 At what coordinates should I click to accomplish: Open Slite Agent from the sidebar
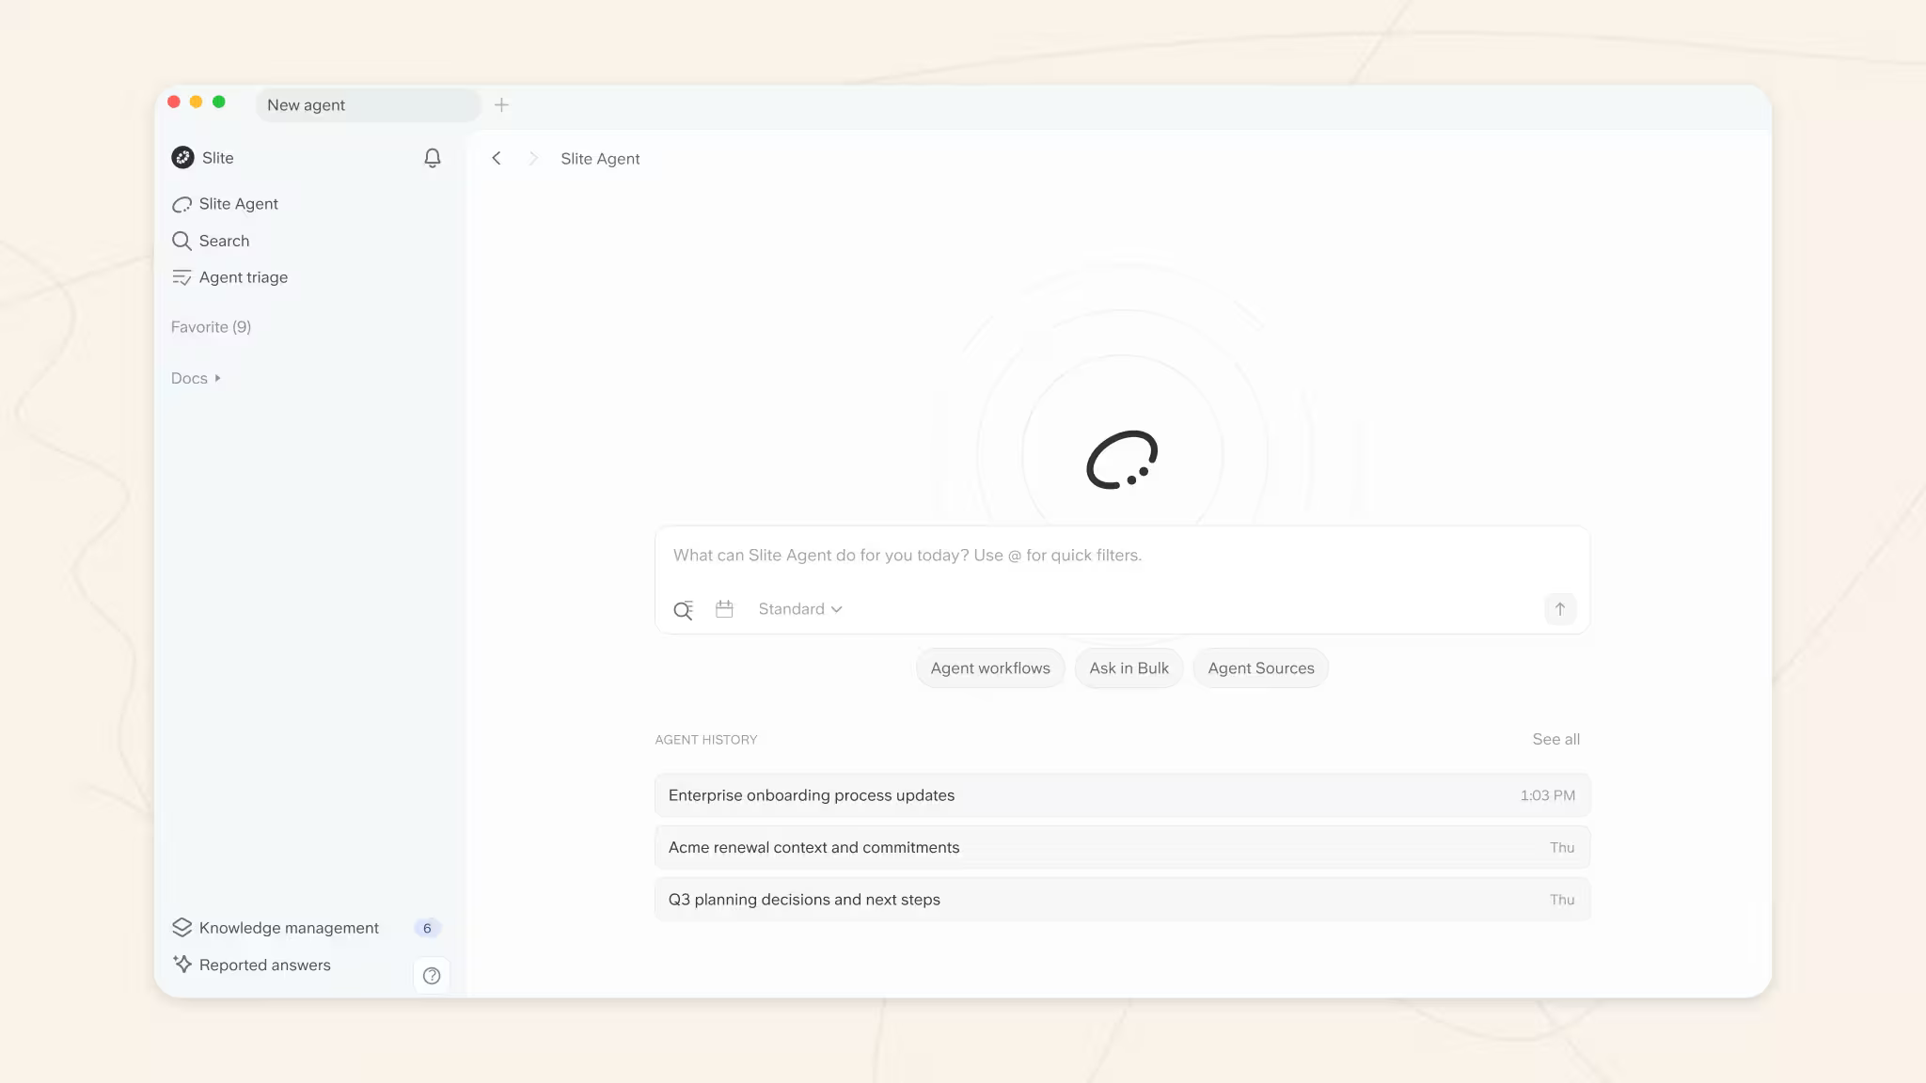(x=239, y=204)
